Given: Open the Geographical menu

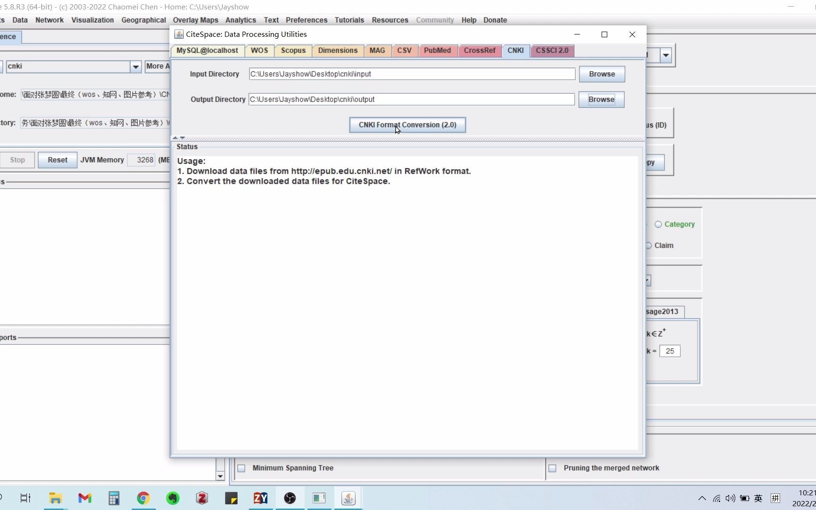Looking at the screenshot, I should [144, 20].
